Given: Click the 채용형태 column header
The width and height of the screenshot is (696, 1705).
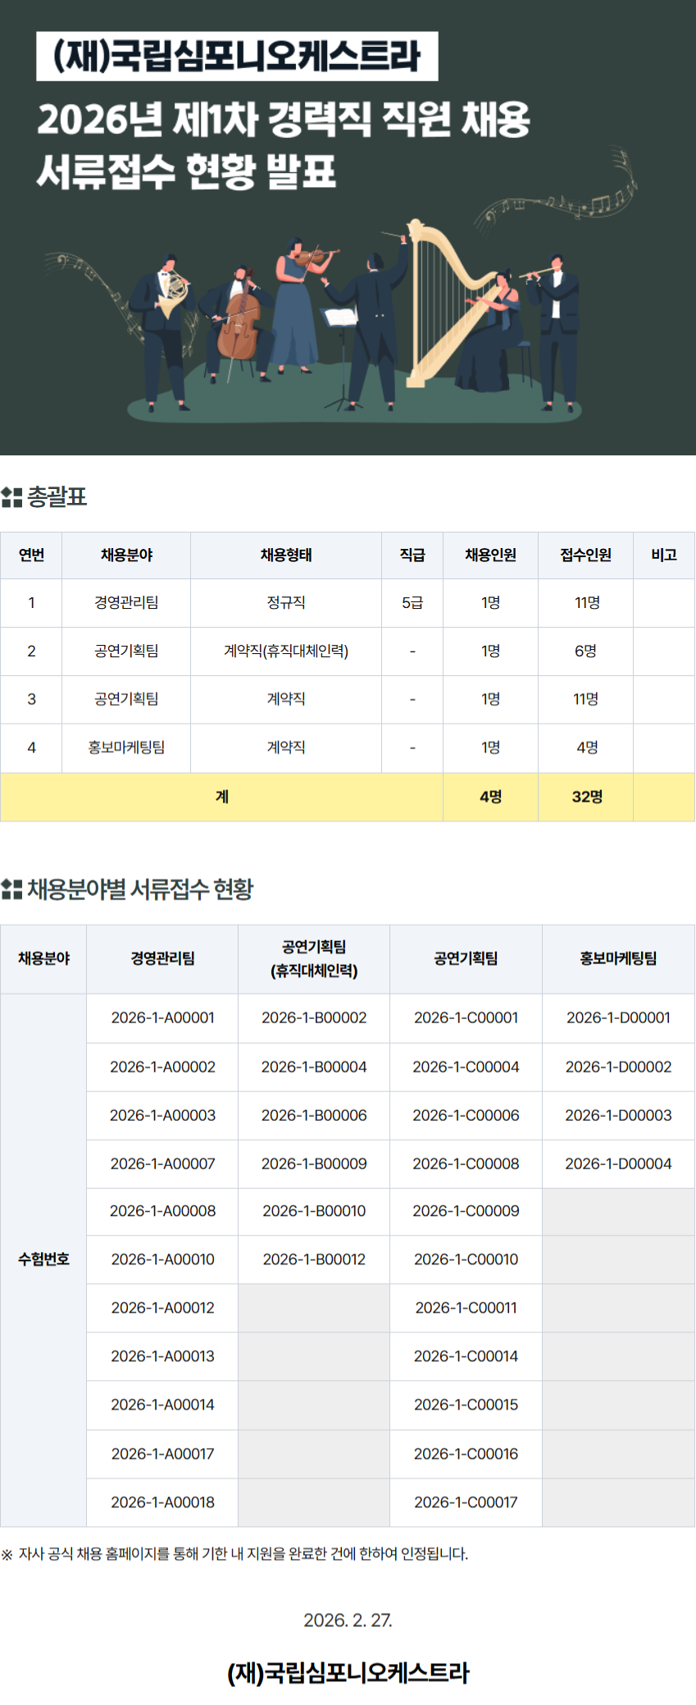Looking at the screenshot, I should 285,555.
